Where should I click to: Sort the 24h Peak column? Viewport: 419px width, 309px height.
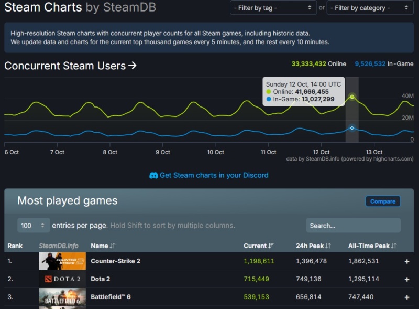(328, 246)
